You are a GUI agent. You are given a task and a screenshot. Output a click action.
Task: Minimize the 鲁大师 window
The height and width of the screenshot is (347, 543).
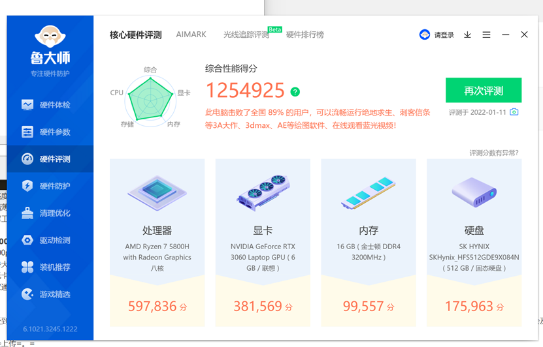506,35
